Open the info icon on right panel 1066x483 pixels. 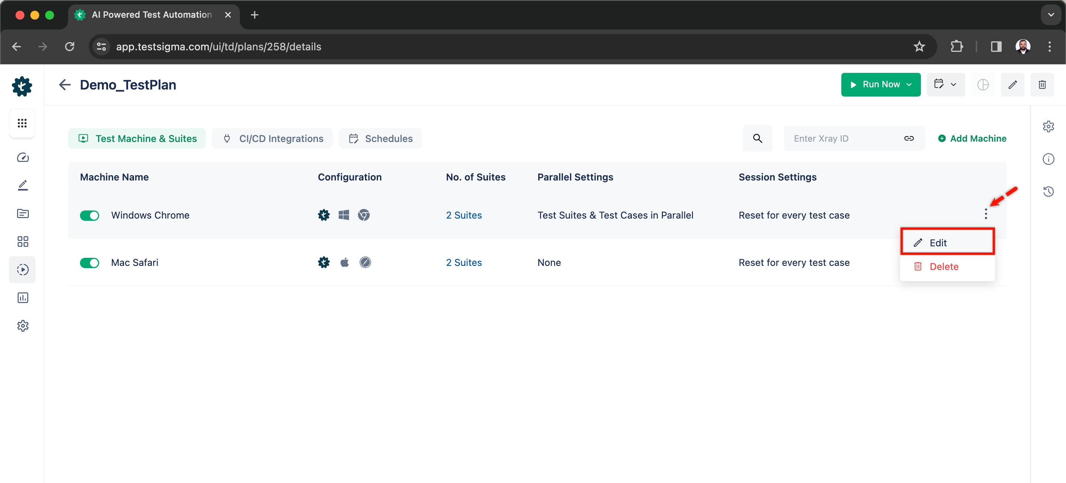pos(1048,159)
